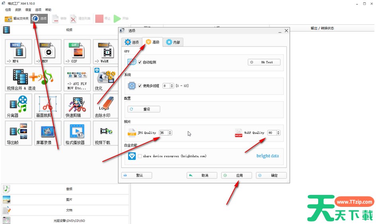Open the -> MP4 video converter
Viewport: 376px width, 224px height.
coord(18,52)
